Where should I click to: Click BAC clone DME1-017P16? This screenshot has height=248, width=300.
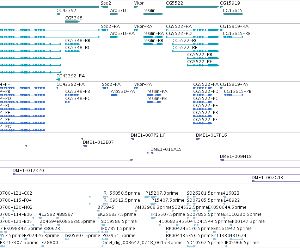(x=212, y=135)
